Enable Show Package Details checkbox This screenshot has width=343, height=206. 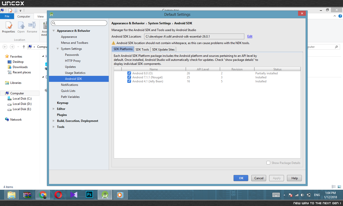(268, 163)
